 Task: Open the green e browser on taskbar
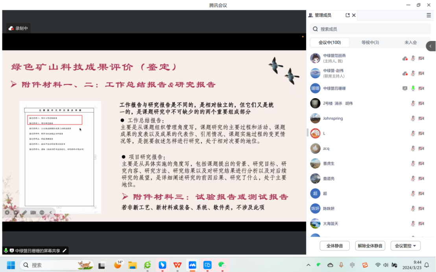[148, 265]
